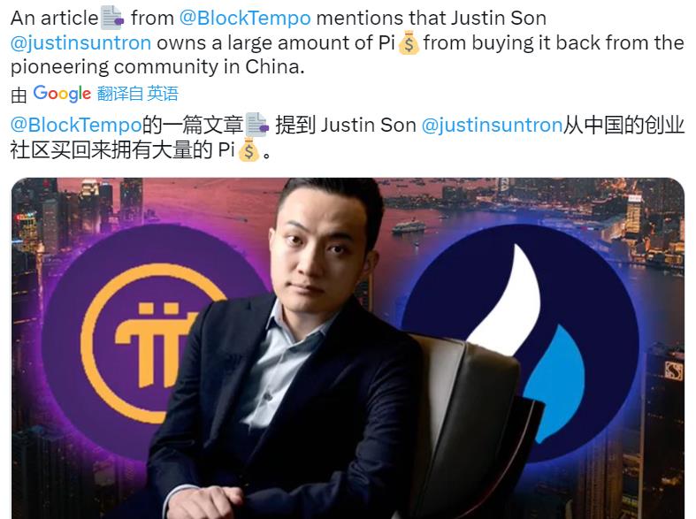Click the '由' character before Google logo

pos(19,95)
